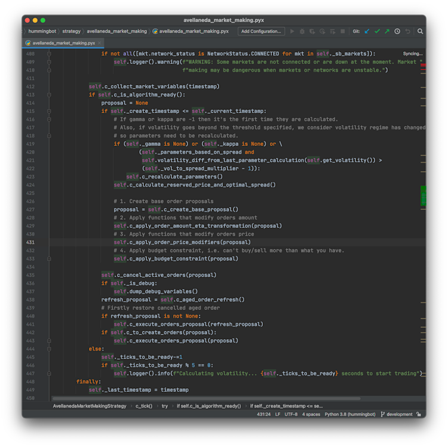Click on the finally: keyword line
The image size is (448, 447).
tap(88, 382)
